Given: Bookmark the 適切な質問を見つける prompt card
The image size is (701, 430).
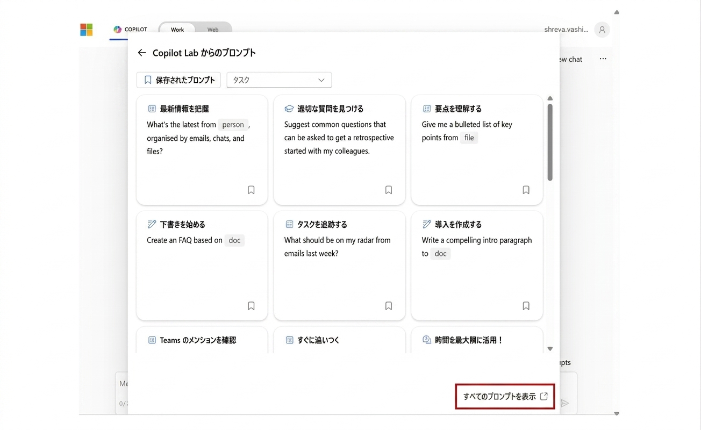Looking at the screenshot, I should pos(389,190).
